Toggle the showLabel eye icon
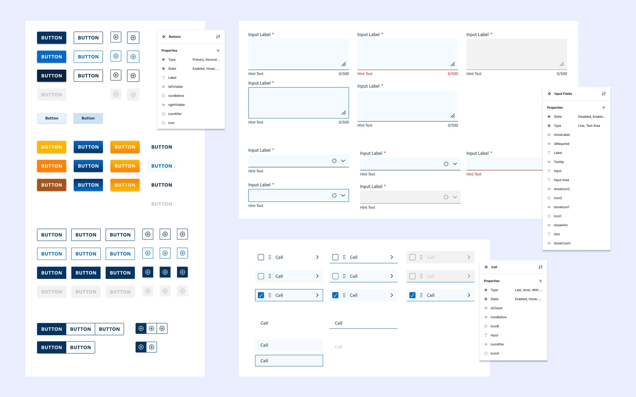 point(549,135)
